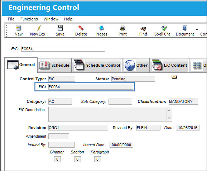Click the empty Sub Category field
Screen dimensions: 207x171
pyautogui.click(x=120, y=101)
